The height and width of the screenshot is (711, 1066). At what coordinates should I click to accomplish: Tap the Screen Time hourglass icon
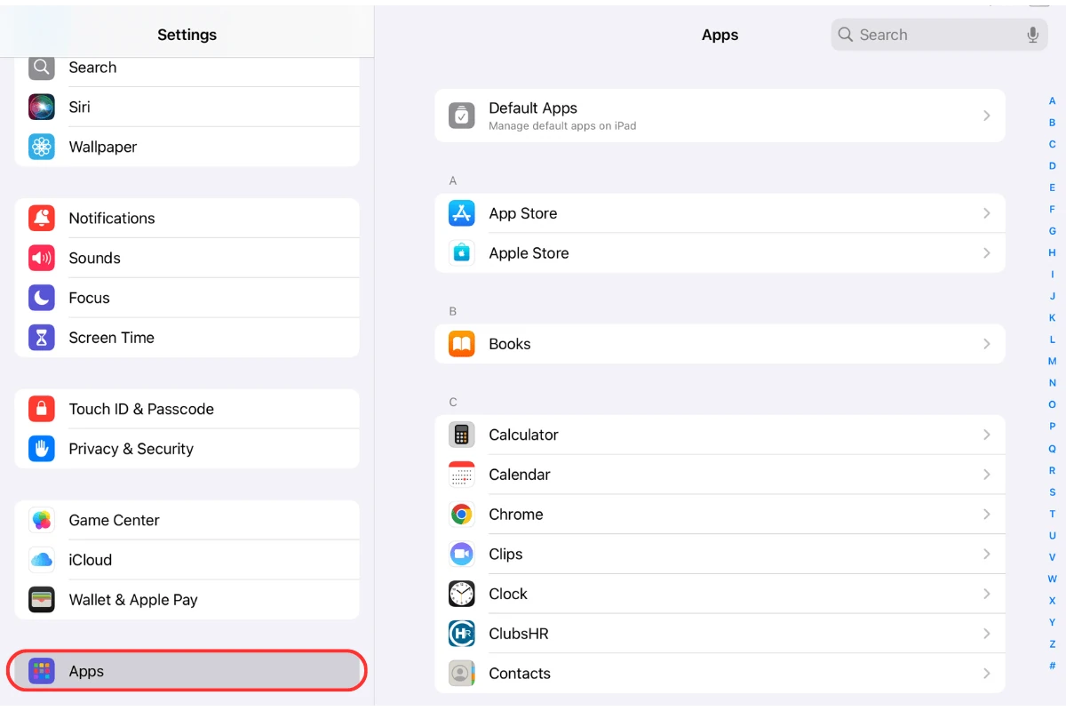click(x=42, y=338)
